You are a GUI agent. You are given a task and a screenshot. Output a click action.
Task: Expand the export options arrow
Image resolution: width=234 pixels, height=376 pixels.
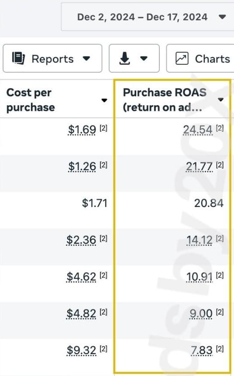[144, 58]
